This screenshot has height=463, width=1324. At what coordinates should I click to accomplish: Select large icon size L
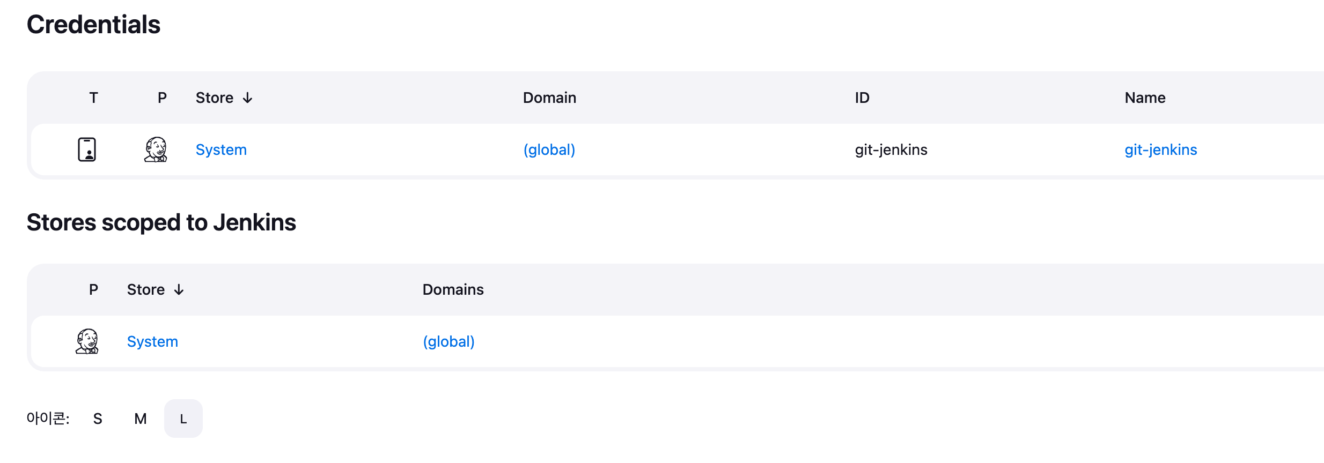(183, 419)
